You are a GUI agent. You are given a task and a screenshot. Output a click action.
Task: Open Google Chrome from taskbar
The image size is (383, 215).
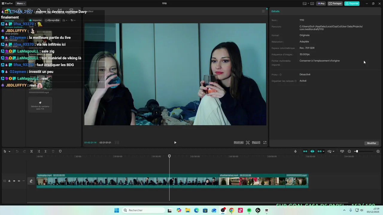click(231, 210)
